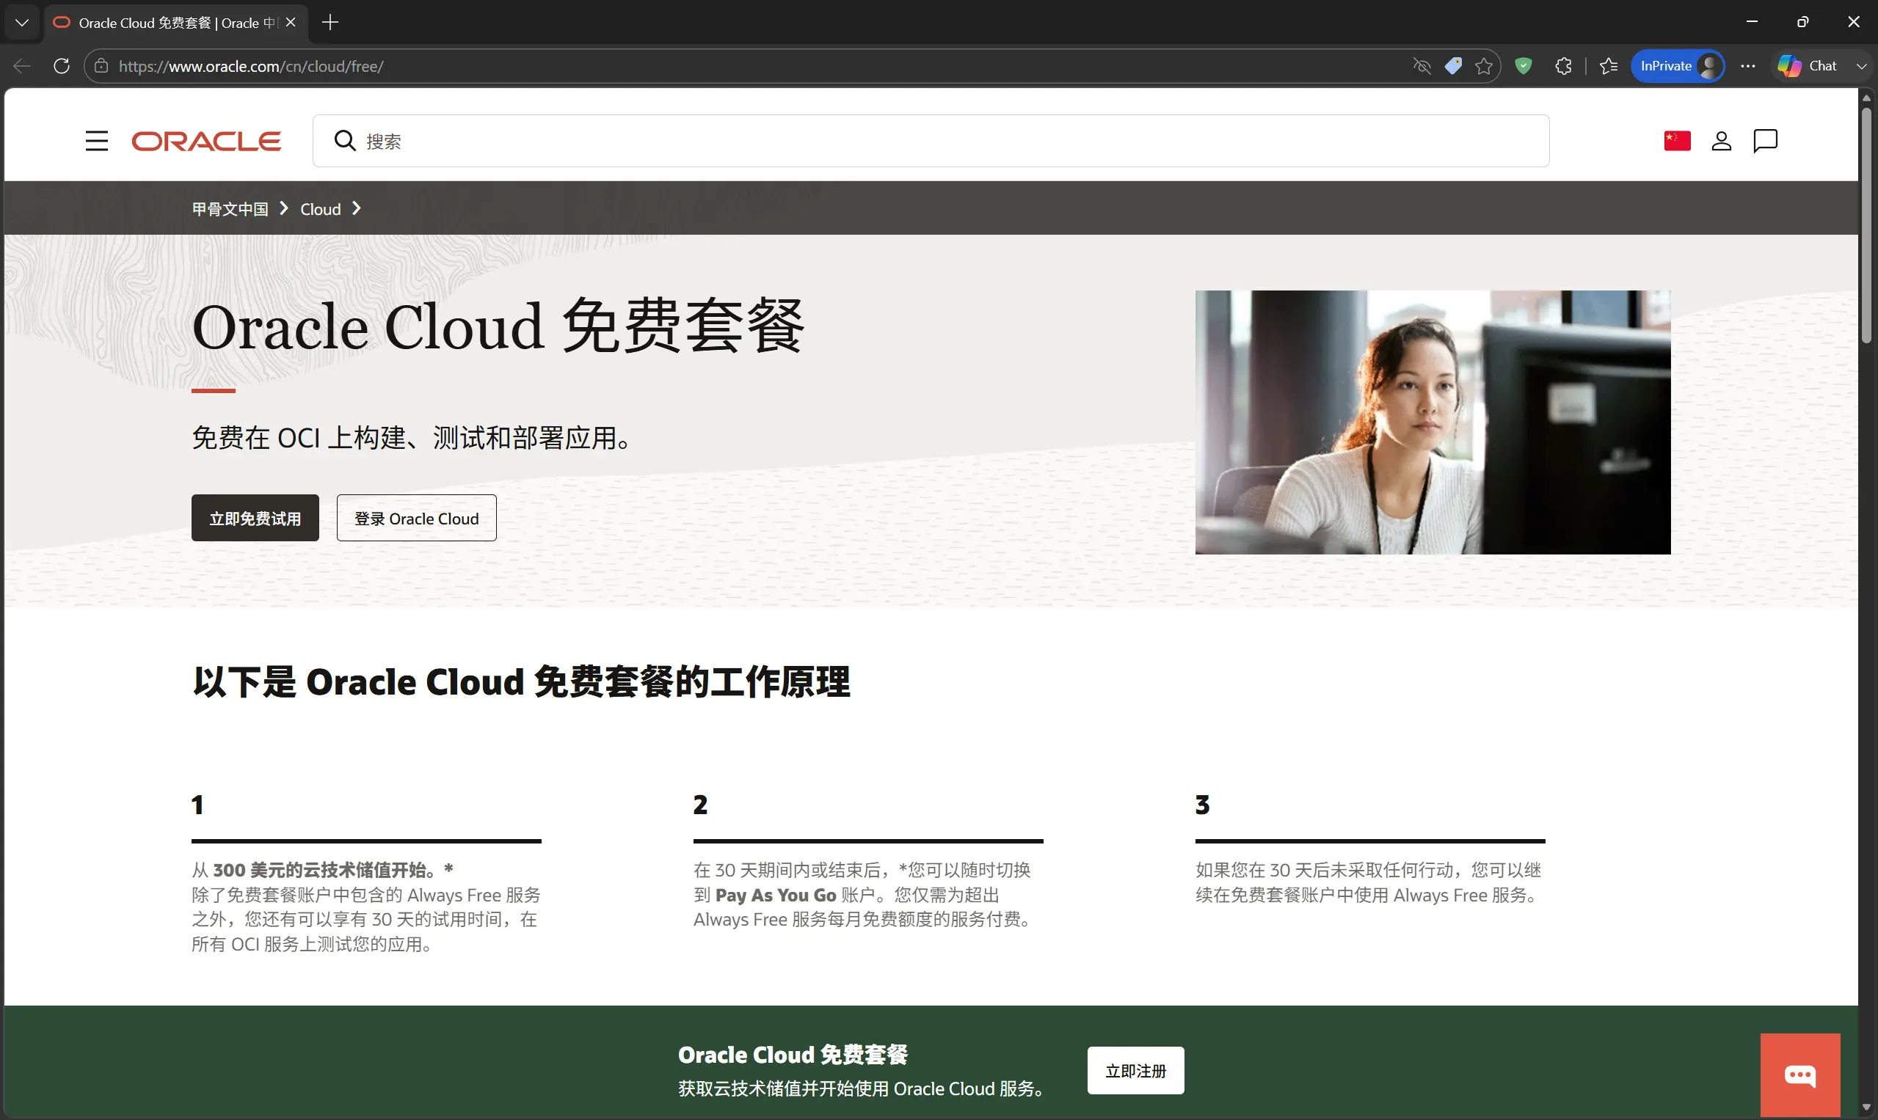Click scrollbar down arrow

click(x=1867, y=1108)
